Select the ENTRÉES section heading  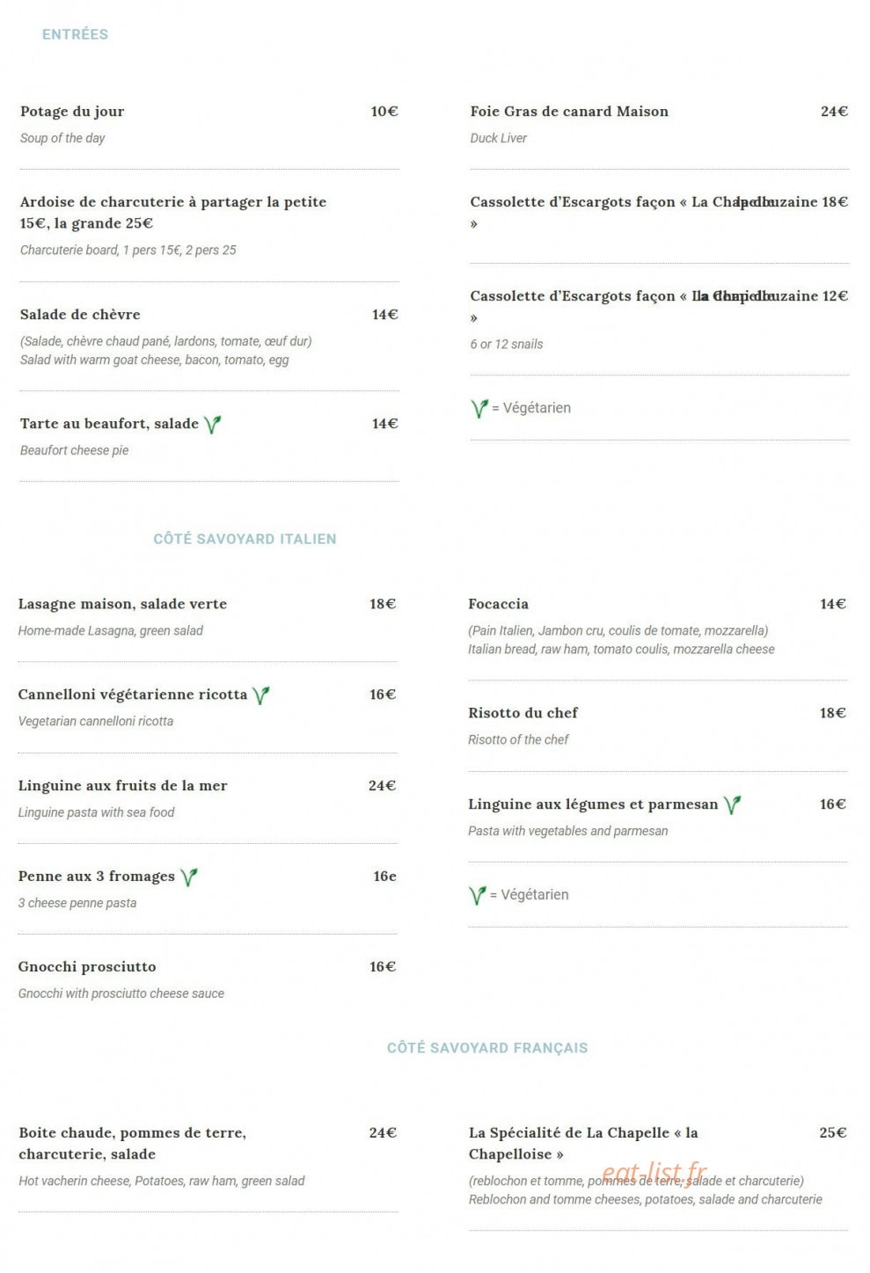tap(76, 34)
